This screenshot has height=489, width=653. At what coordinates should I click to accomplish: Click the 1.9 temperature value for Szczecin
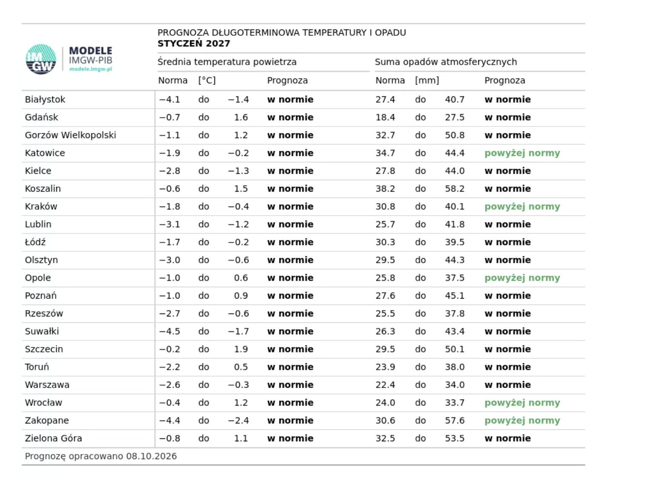[241, 349]
